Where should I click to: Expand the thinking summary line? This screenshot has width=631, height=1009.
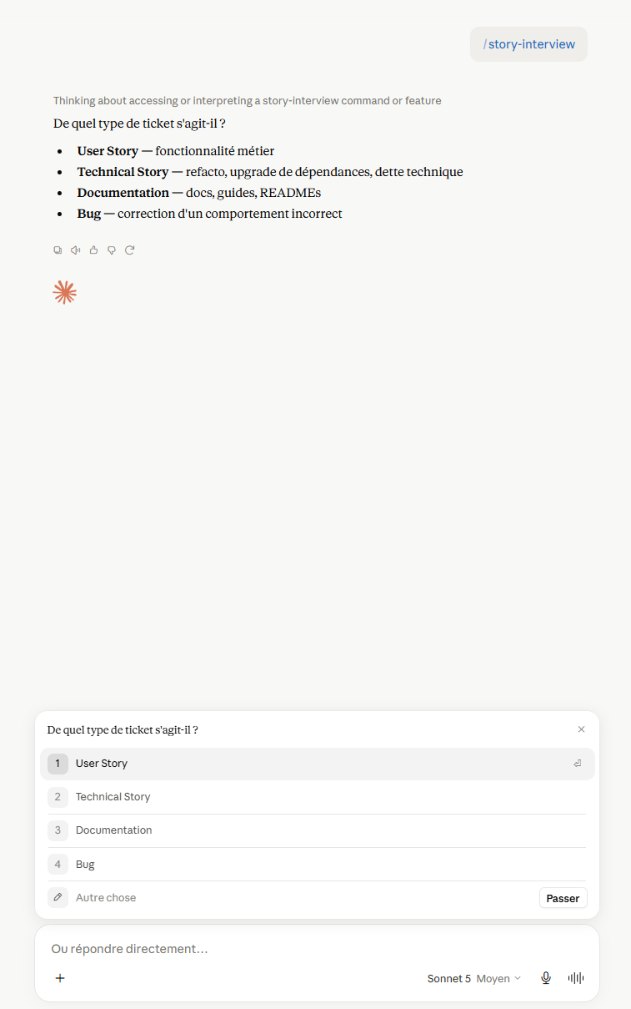248,101
